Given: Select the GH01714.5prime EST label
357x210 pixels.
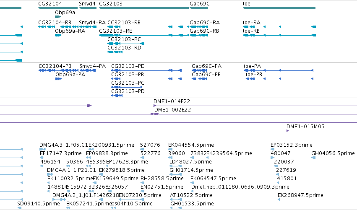Looking at the screenshot, I should 191,171.
